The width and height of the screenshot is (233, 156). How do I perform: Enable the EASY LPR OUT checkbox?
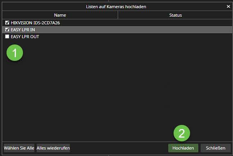7,36
